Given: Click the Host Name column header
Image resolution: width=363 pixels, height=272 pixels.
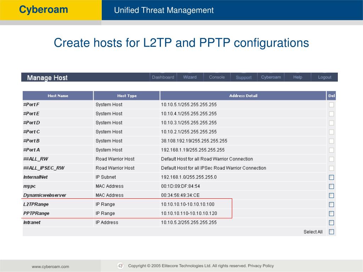Looking at the screenshot, I should click(x=58, y=96).
